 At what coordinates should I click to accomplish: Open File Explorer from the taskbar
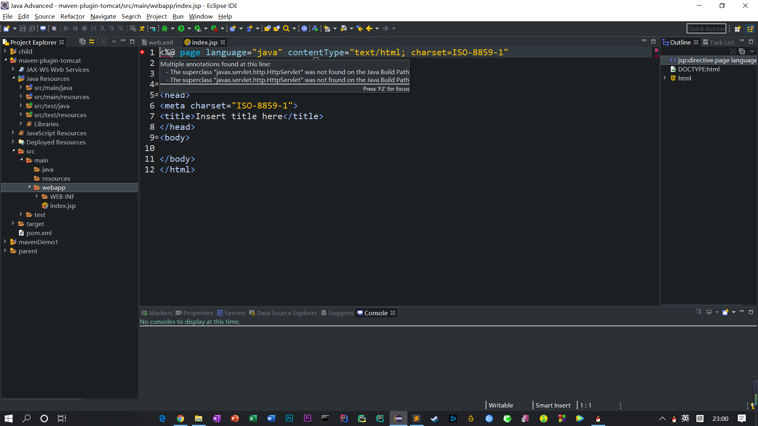pyautogui.click(x=199, y=419)
